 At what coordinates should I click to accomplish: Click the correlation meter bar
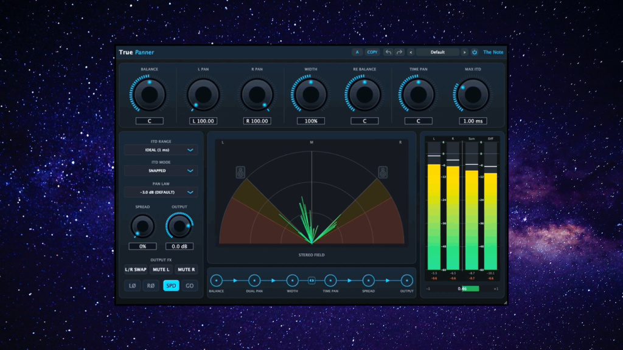click(462, 289)
